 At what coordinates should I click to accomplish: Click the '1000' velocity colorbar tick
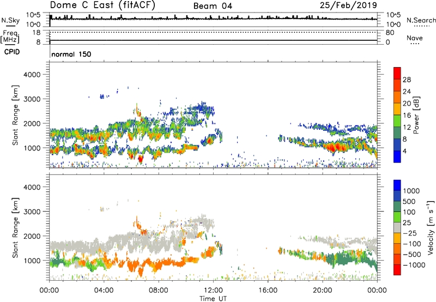411,191
